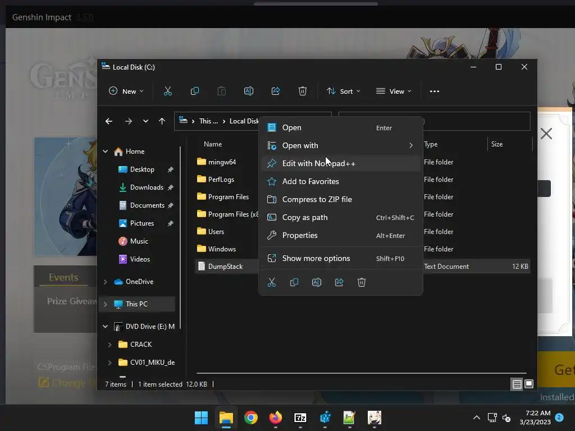Click Cut icon at context menu bottom

(x=271, y=282)
